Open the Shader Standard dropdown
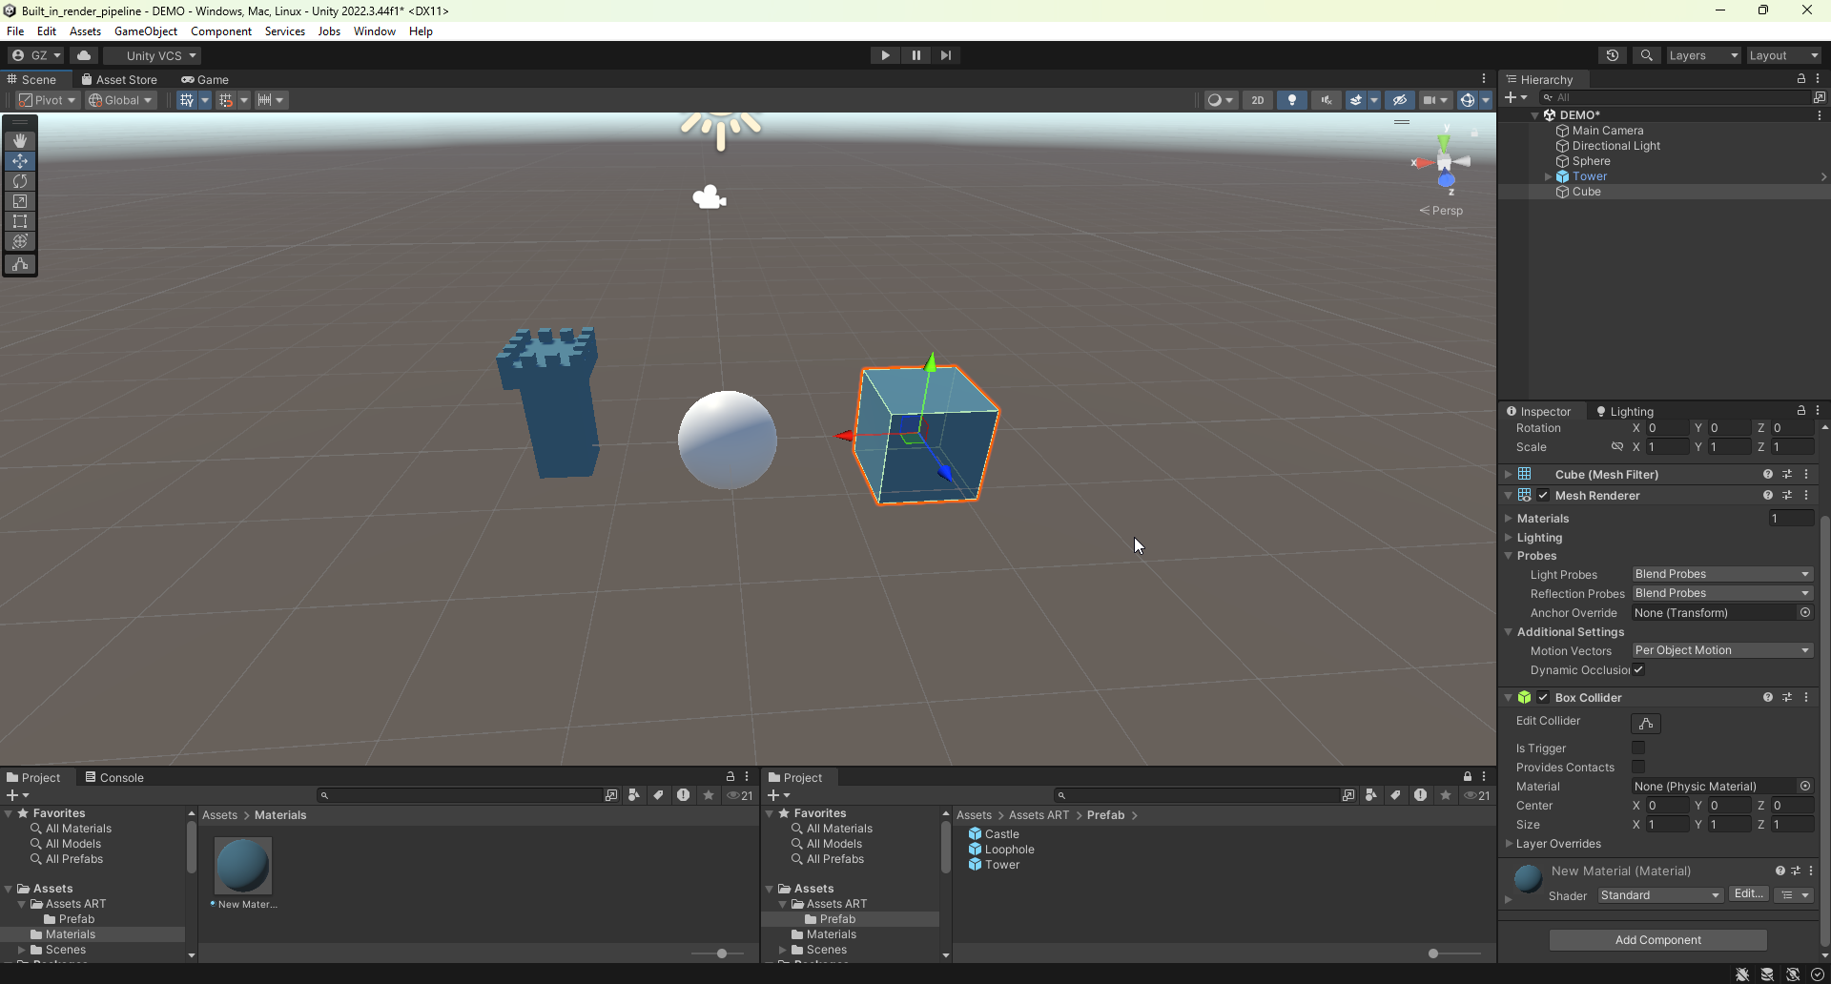Image resolution: width=1831 pixels, height=984 pixels. [x=1660, y=895]
